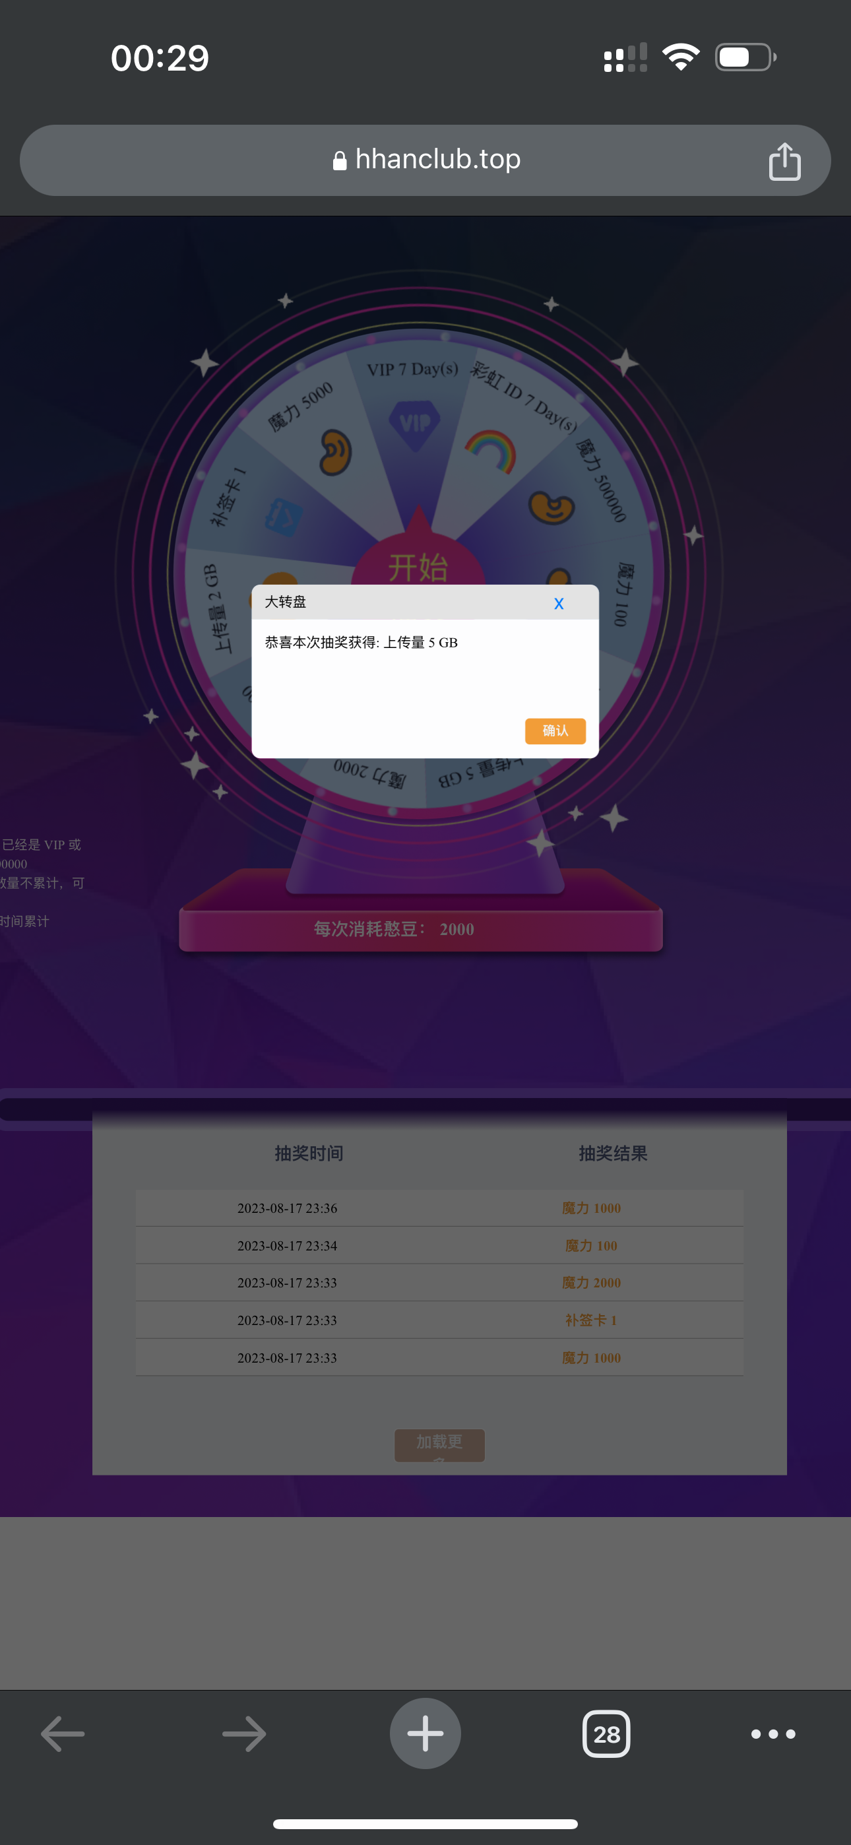Open the three-dot browser menu
The image size is (851, 1845).
click(773, 1734)
